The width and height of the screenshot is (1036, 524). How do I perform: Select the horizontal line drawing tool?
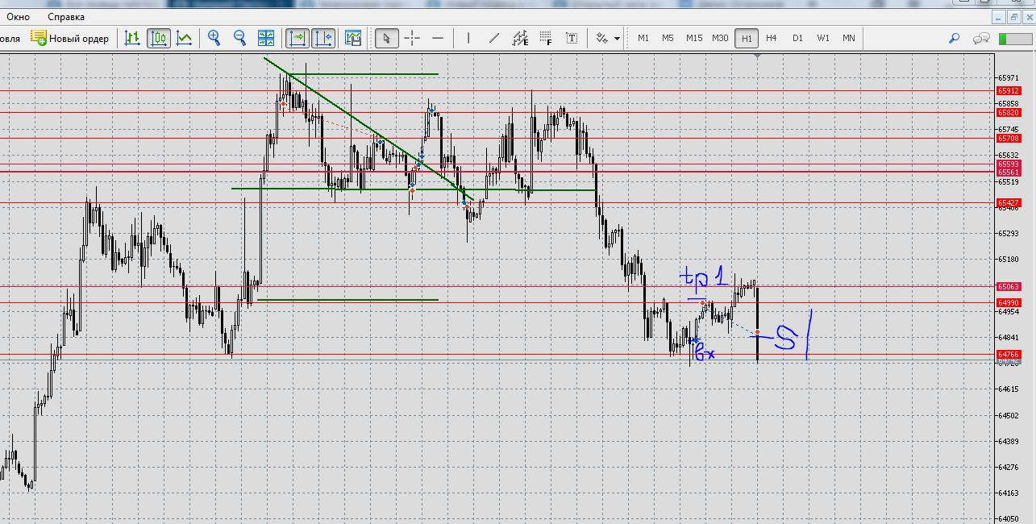(438, 38)
